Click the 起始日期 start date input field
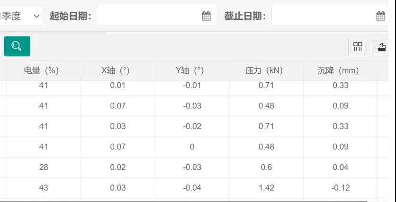 pyautogui.click(x=157, y=16)
